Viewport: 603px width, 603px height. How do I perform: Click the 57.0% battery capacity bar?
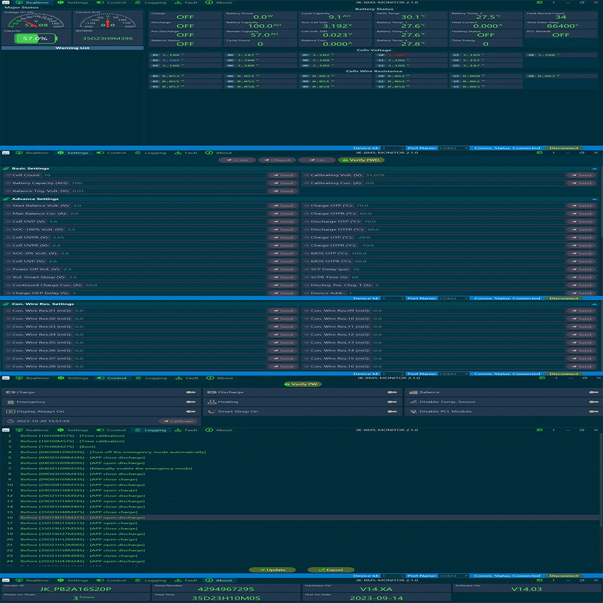point(34,39)
